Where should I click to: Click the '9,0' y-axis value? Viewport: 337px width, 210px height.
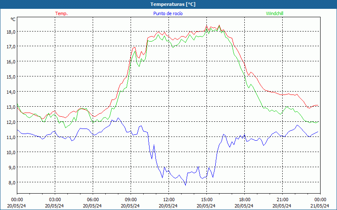pyautogui.click(x=13, y=167)
